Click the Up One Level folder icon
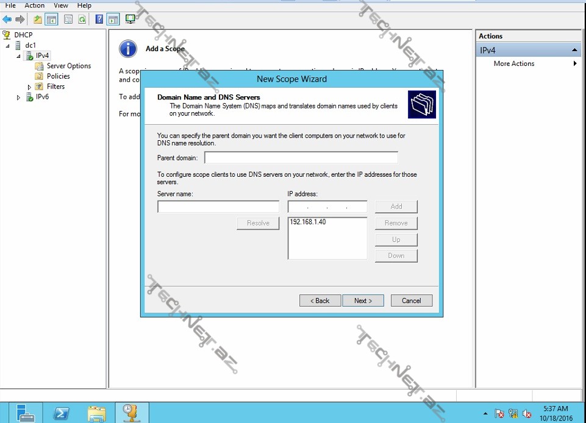The height and width of the screenshot is (423, 586). click(38, 20)
